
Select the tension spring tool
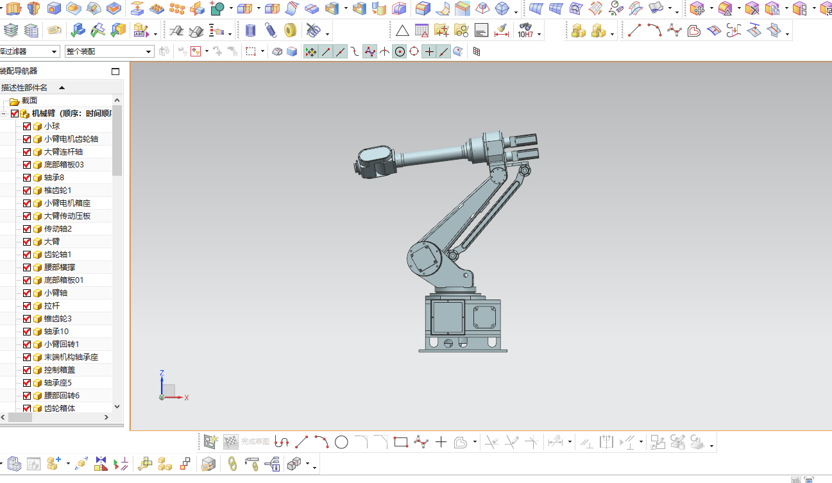point(271,30)
